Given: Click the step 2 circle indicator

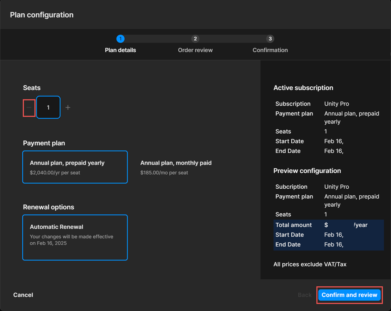Looking at the screenshot, I should pos(195,39).
